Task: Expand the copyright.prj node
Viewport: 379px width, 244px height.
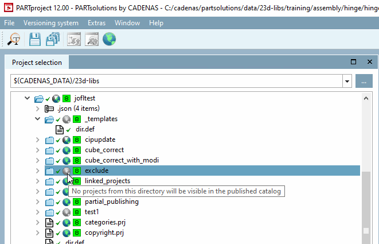Action: coord(37,233)
